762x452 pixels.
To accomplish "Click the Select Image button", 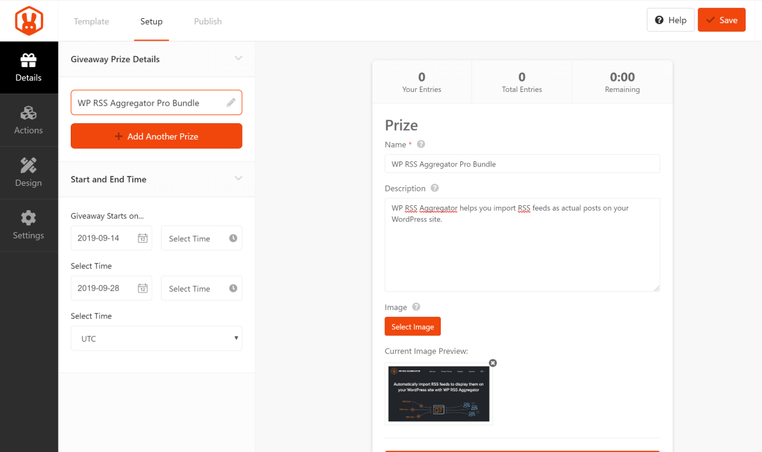I will click(413, 327).
